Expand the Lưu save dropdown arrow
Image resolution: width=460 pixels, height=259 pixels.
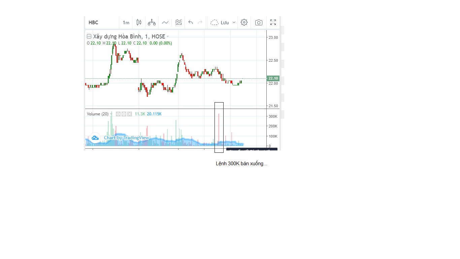234,23
